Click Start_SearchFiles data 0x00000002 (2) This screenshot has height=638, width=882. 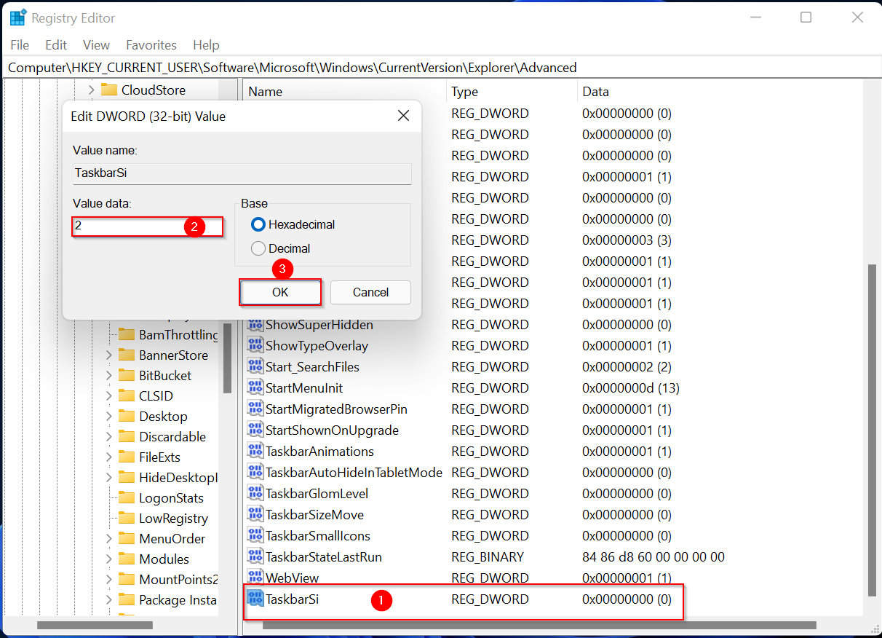[x=627, y=366]
